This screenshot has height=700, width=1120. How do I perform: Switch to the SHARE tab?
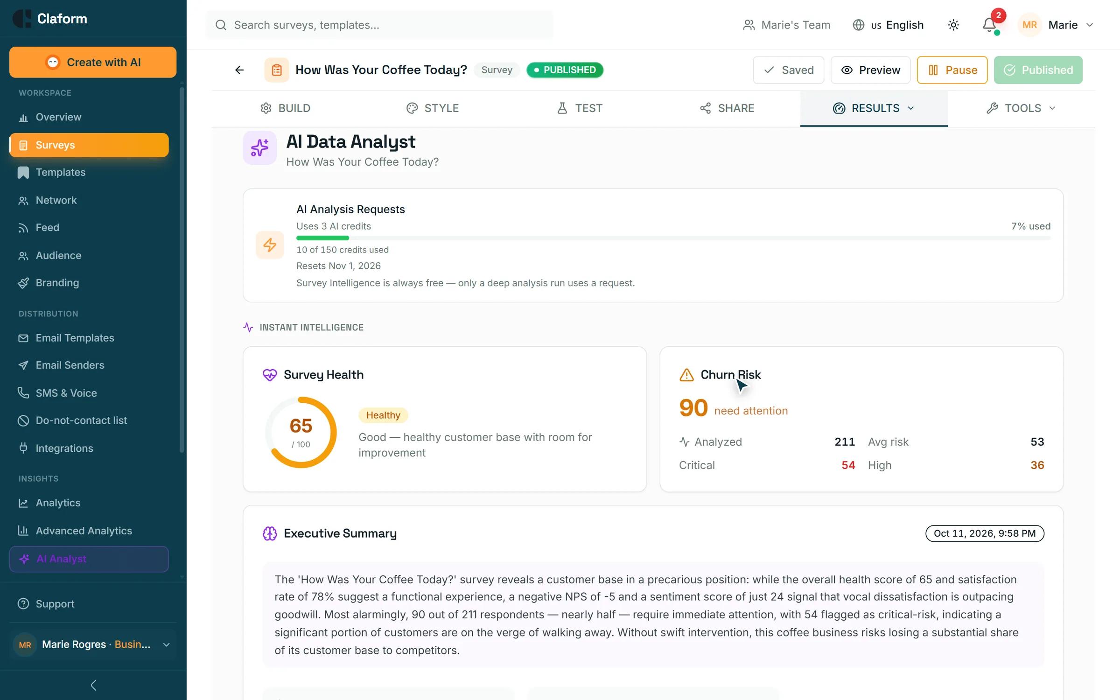(727, 108)
